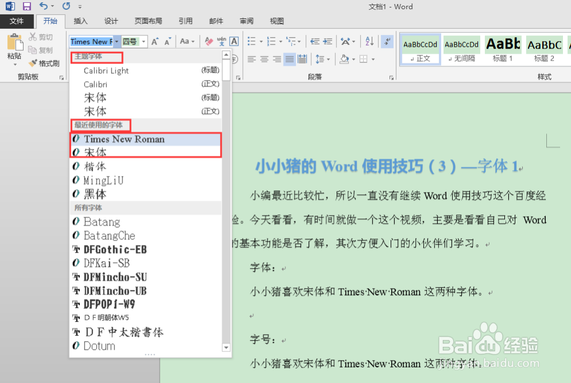The width and height of the screenshot is (571, 383).
Task: Switch to the 邮件 Mailings tab
Action: click(x=216, y=21)
